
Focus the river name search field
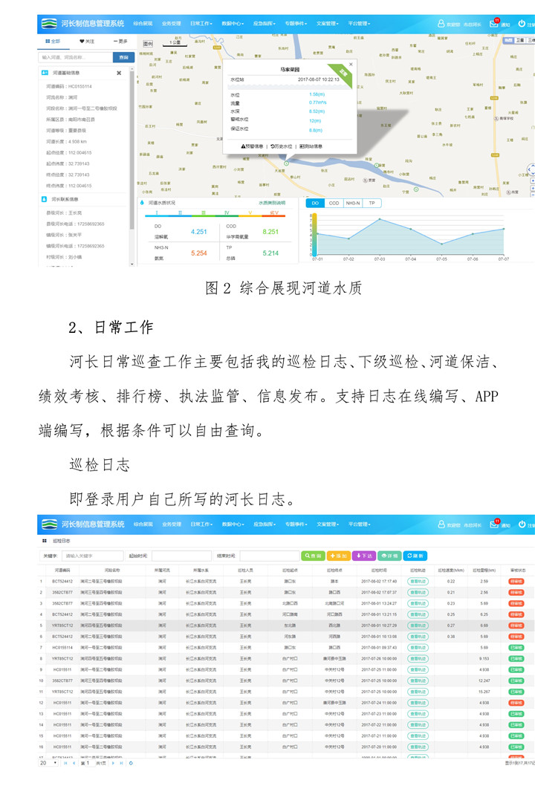point(75,58)
